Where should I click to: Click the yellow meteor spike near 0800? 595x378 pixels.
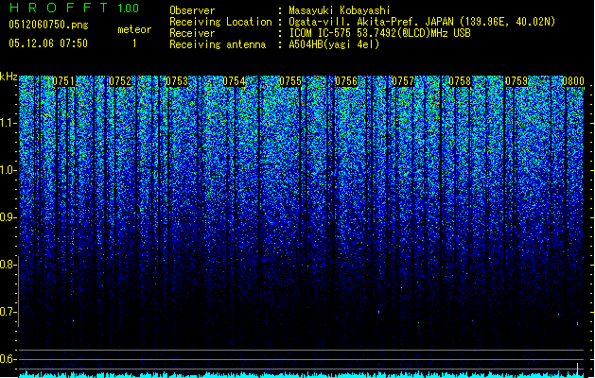pyautogui.click(x=578, y=369)
